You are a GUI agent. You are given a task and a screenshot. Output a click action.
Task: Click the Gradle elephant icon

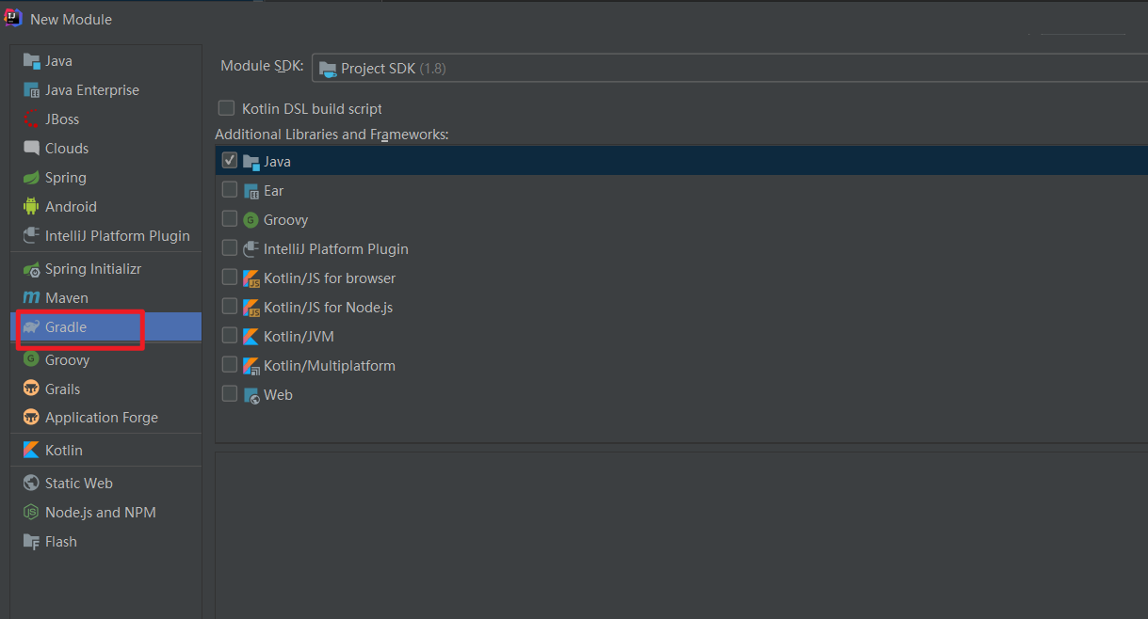[31, 327]
